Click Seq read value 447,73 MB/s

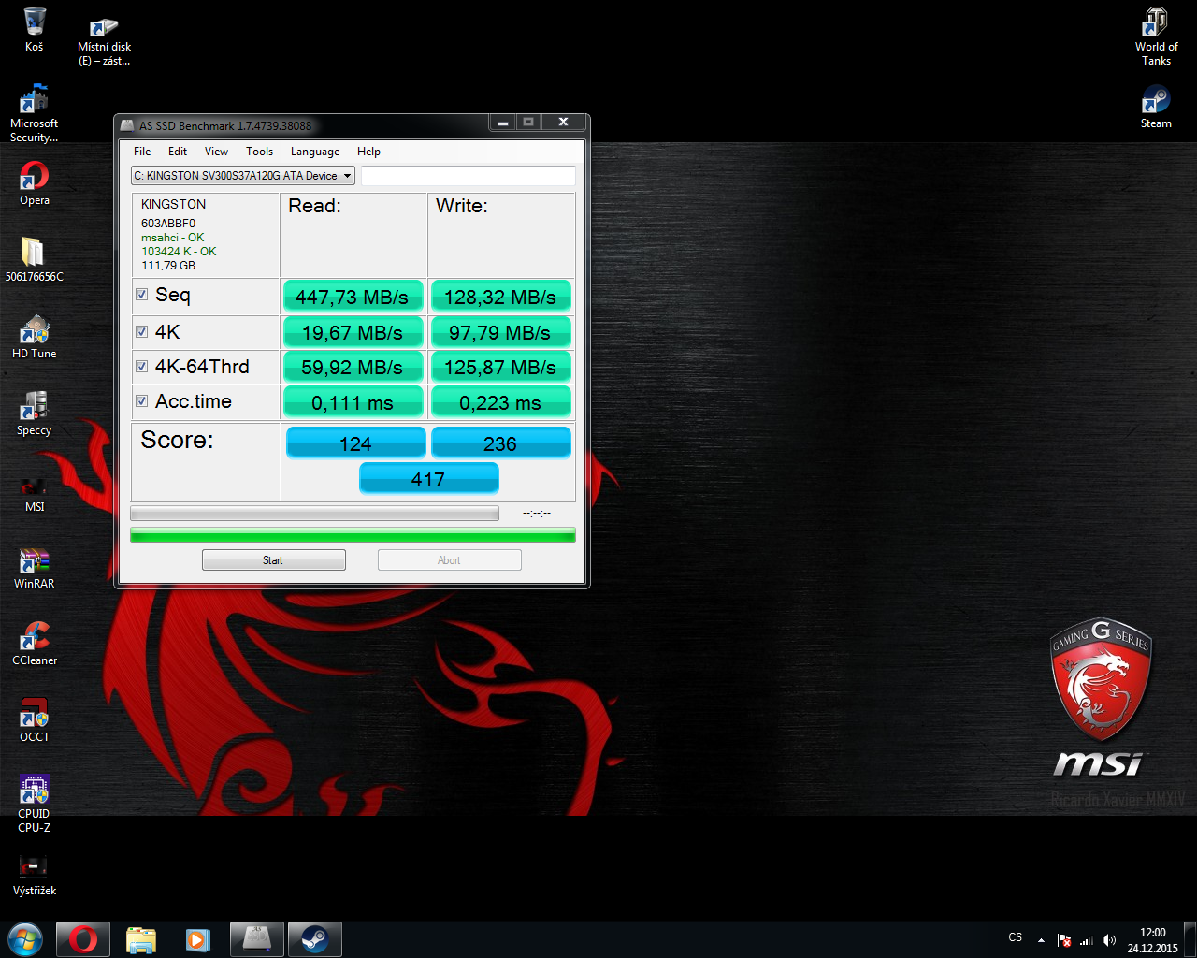click(353, 297)
